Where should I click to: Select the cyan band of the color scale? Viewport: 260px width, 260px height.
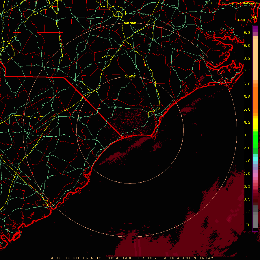click(255, 159)
